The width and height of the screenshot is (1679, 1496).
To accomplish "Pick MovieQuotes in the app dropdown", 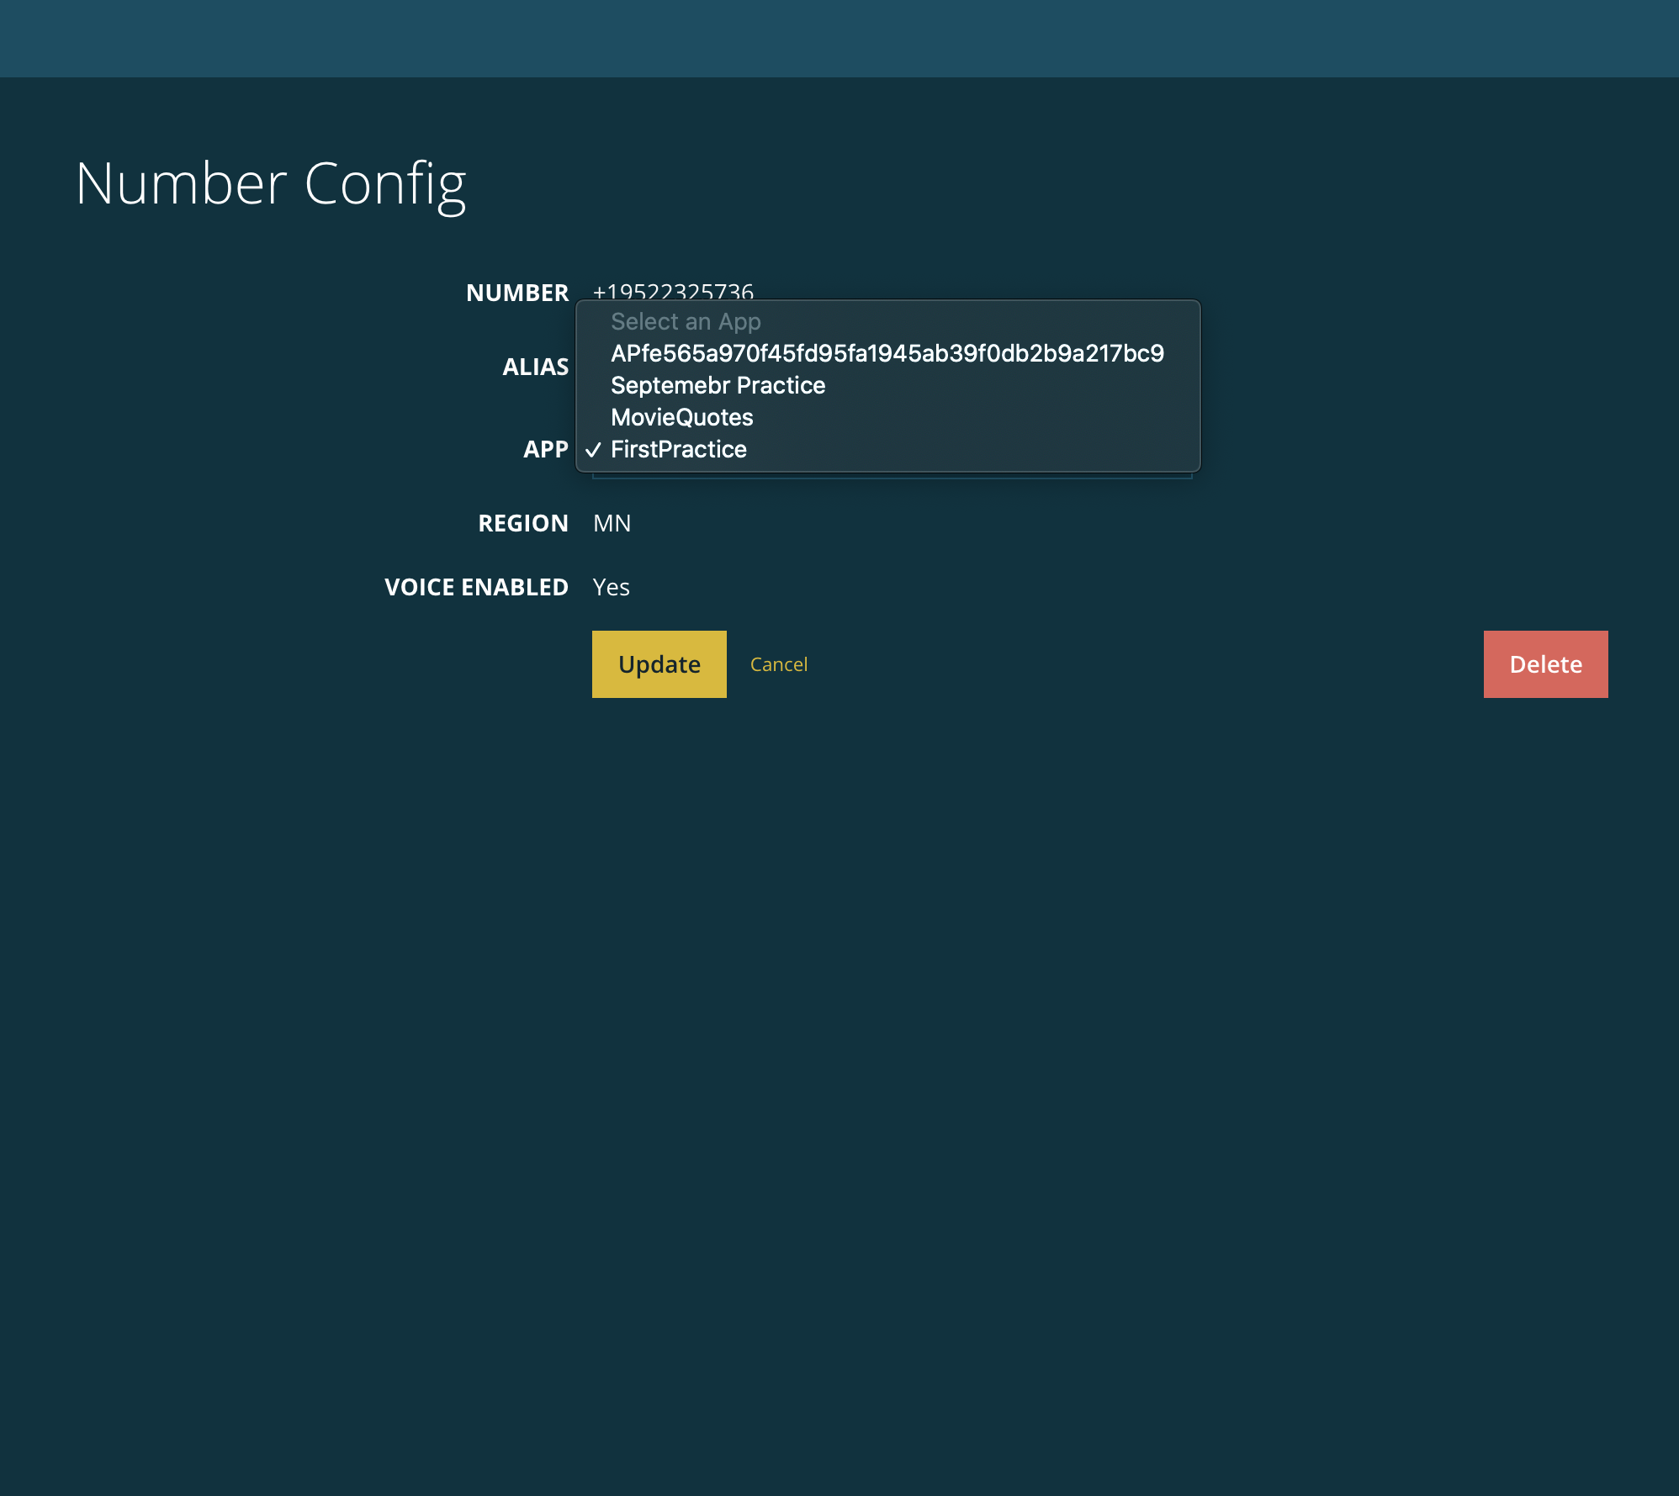I will click(x=681, y=417).
